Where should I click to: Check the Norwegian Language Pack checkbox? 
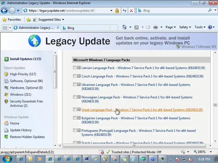pos(75,97)
